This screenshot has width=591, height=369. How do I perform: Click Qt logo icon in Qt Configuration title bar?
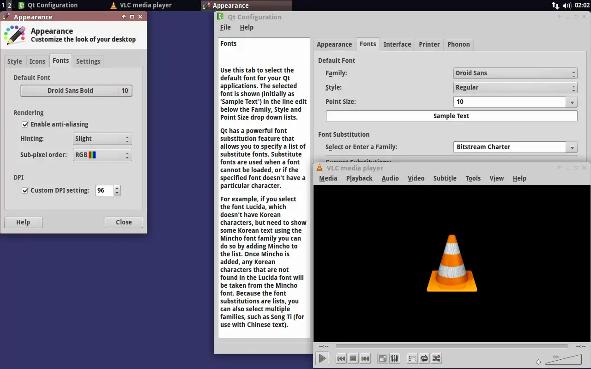pos(220,17)
